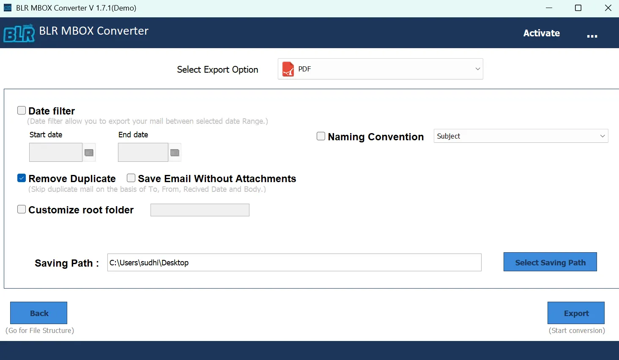619x360 pixels.
Task: Uncheck the Remove Duplicate option
Action: pyautogui.click(x=22, y=178)
